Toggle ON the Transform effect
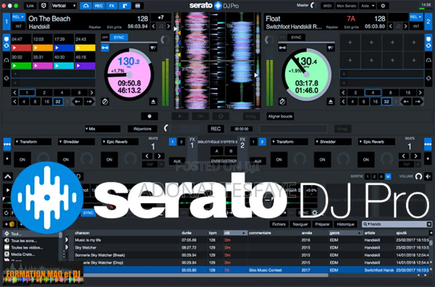 [22, 160]
